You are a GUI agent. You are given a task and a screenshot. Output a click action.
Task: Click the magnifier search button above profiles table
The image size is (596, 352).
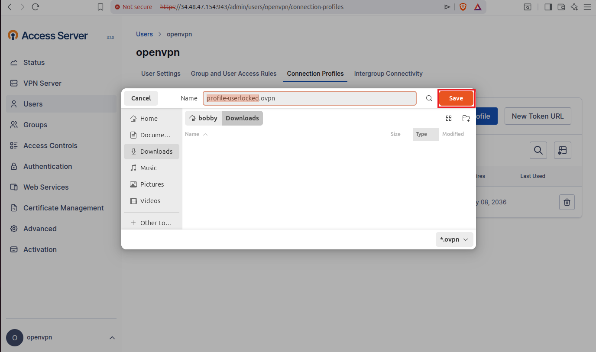click(x=538, y=150)
